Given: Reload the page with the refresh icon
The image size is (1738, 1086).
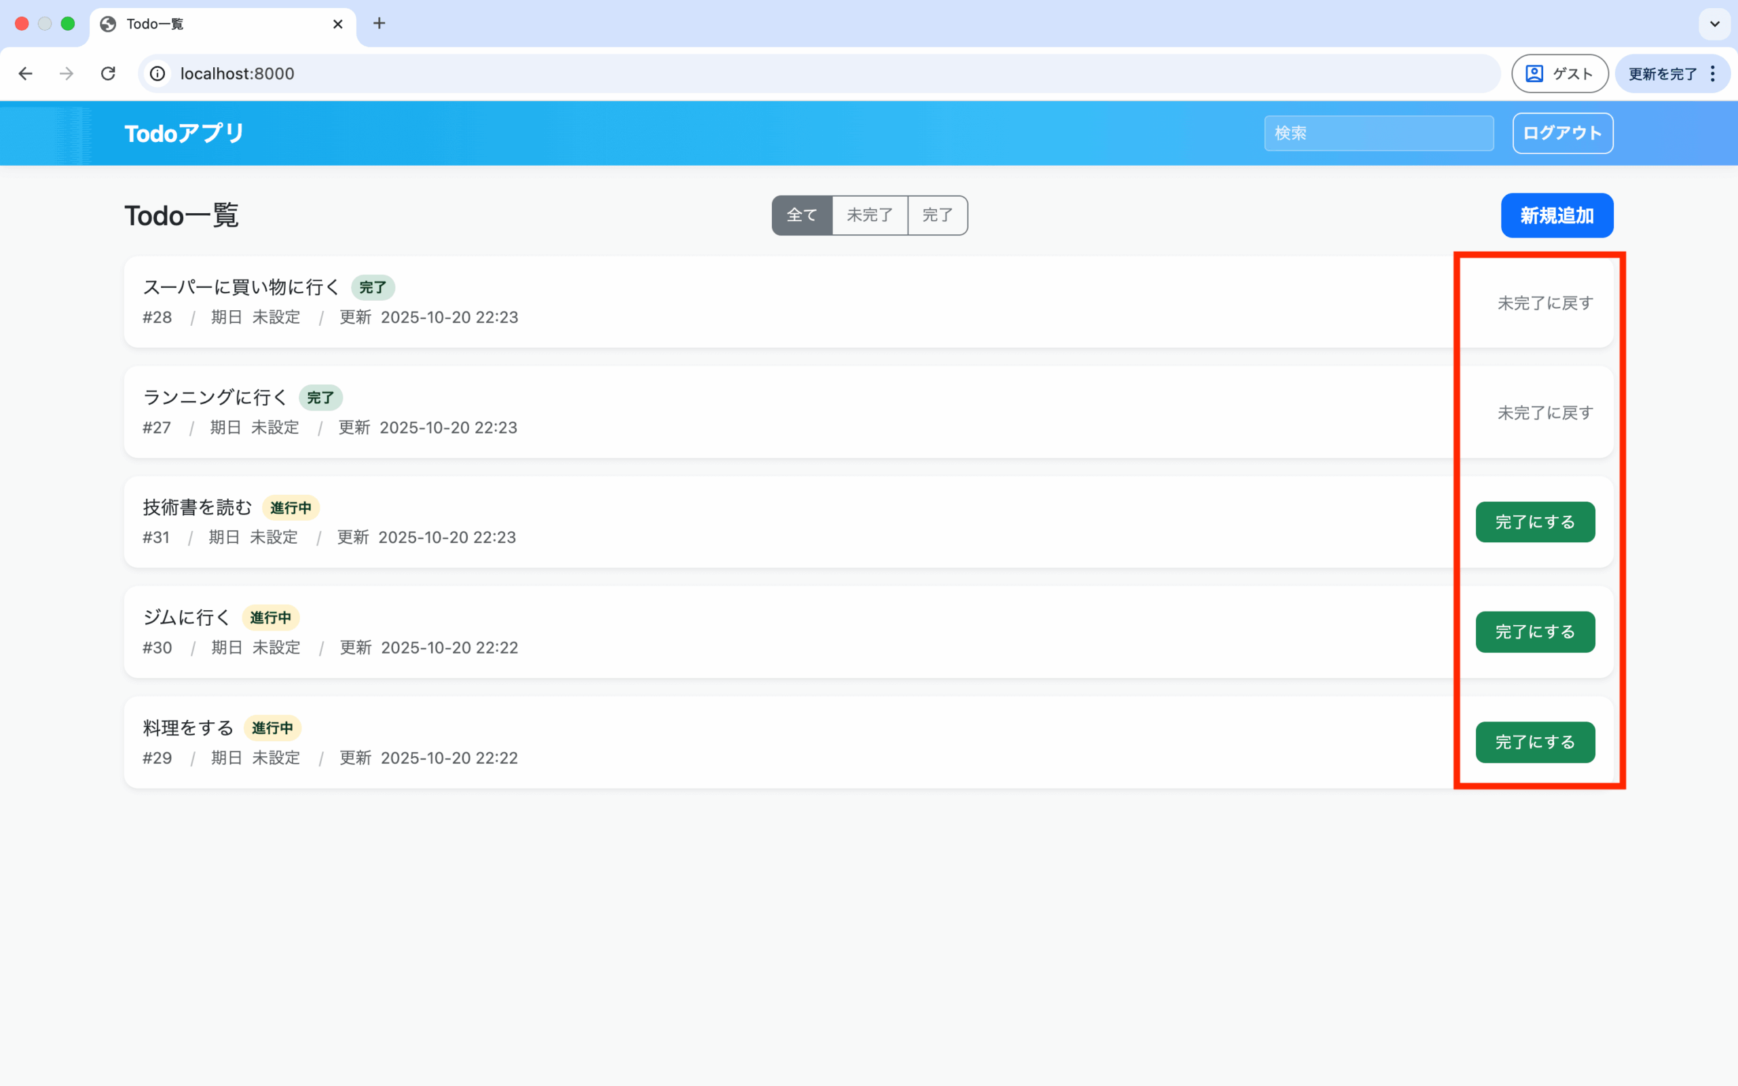Looking at the screenshot, I should tap(108, 73).
